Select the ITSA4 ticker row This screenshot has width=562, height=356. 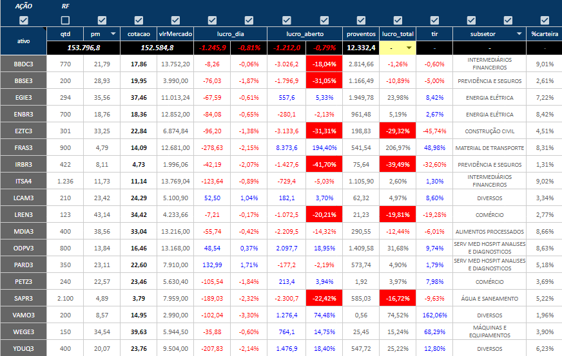coord(24,182)
